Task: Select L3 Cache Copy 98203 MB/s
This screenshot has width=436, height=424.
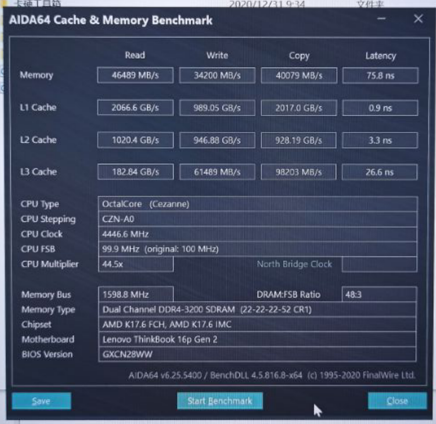Action: (299, 172)
